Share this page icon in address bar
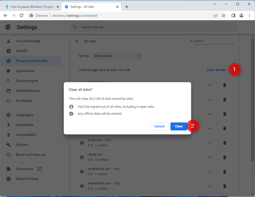 tap(216, 16)
